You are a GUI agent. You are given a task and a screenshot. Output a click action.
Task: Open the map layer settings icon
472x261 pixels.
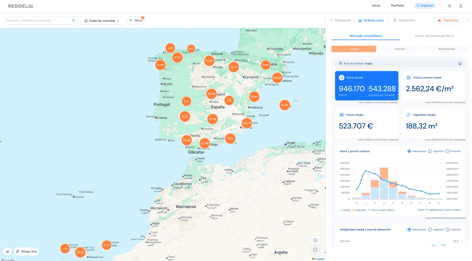pyautogui.click(x=7, y=252)
